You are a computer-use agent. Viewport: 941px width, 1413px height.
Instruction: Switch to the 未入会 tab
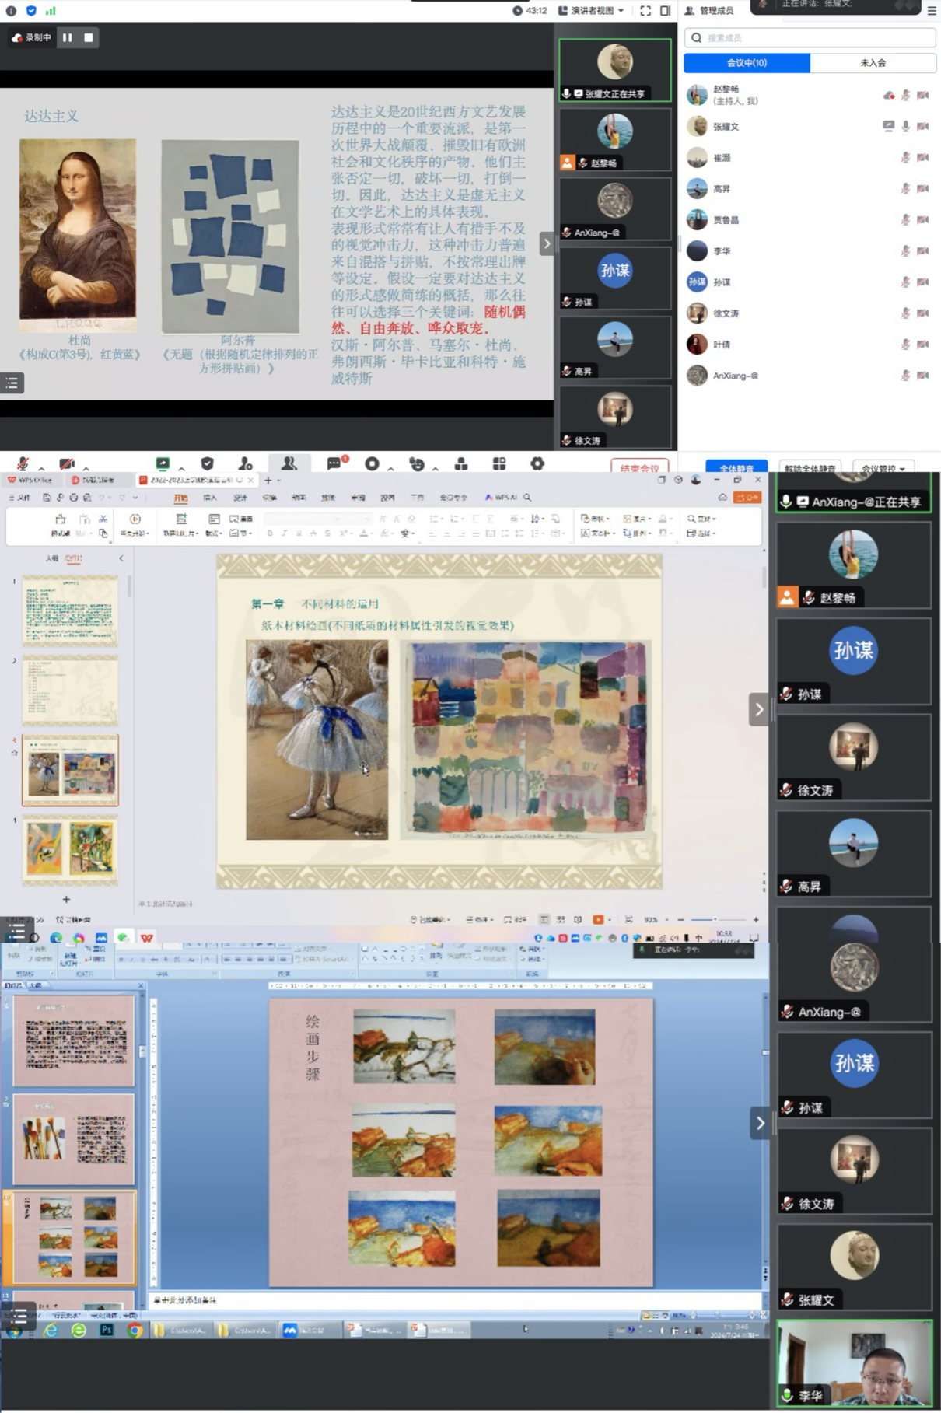[873, 63]
